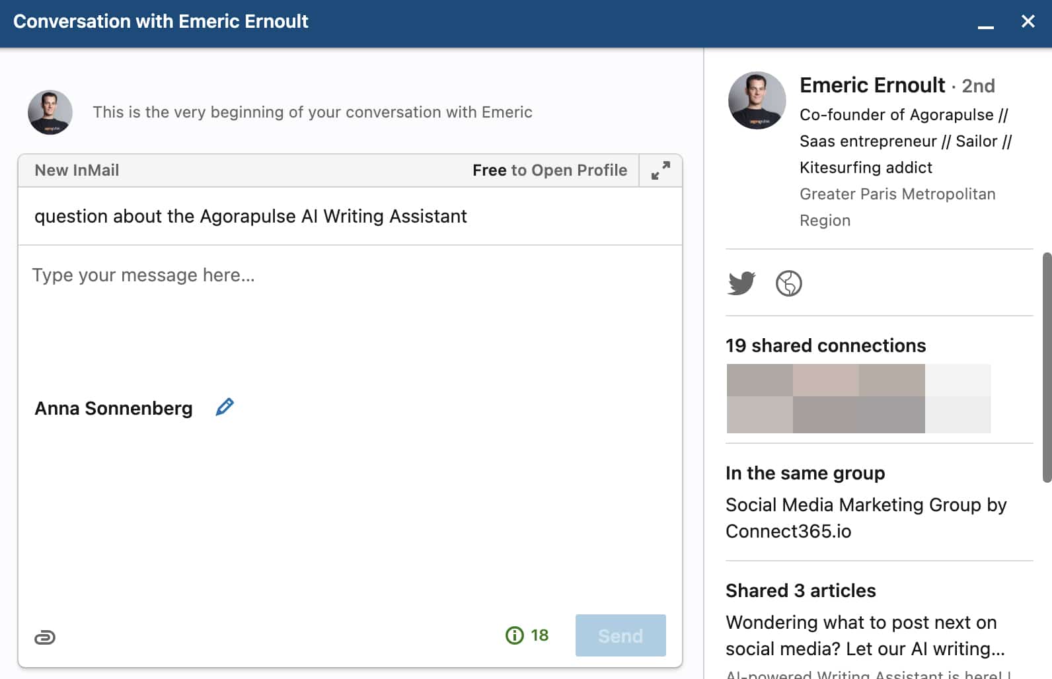
Task: Click the InMail credits info icon
Action: pyautogui.click(x=514, y=635)
